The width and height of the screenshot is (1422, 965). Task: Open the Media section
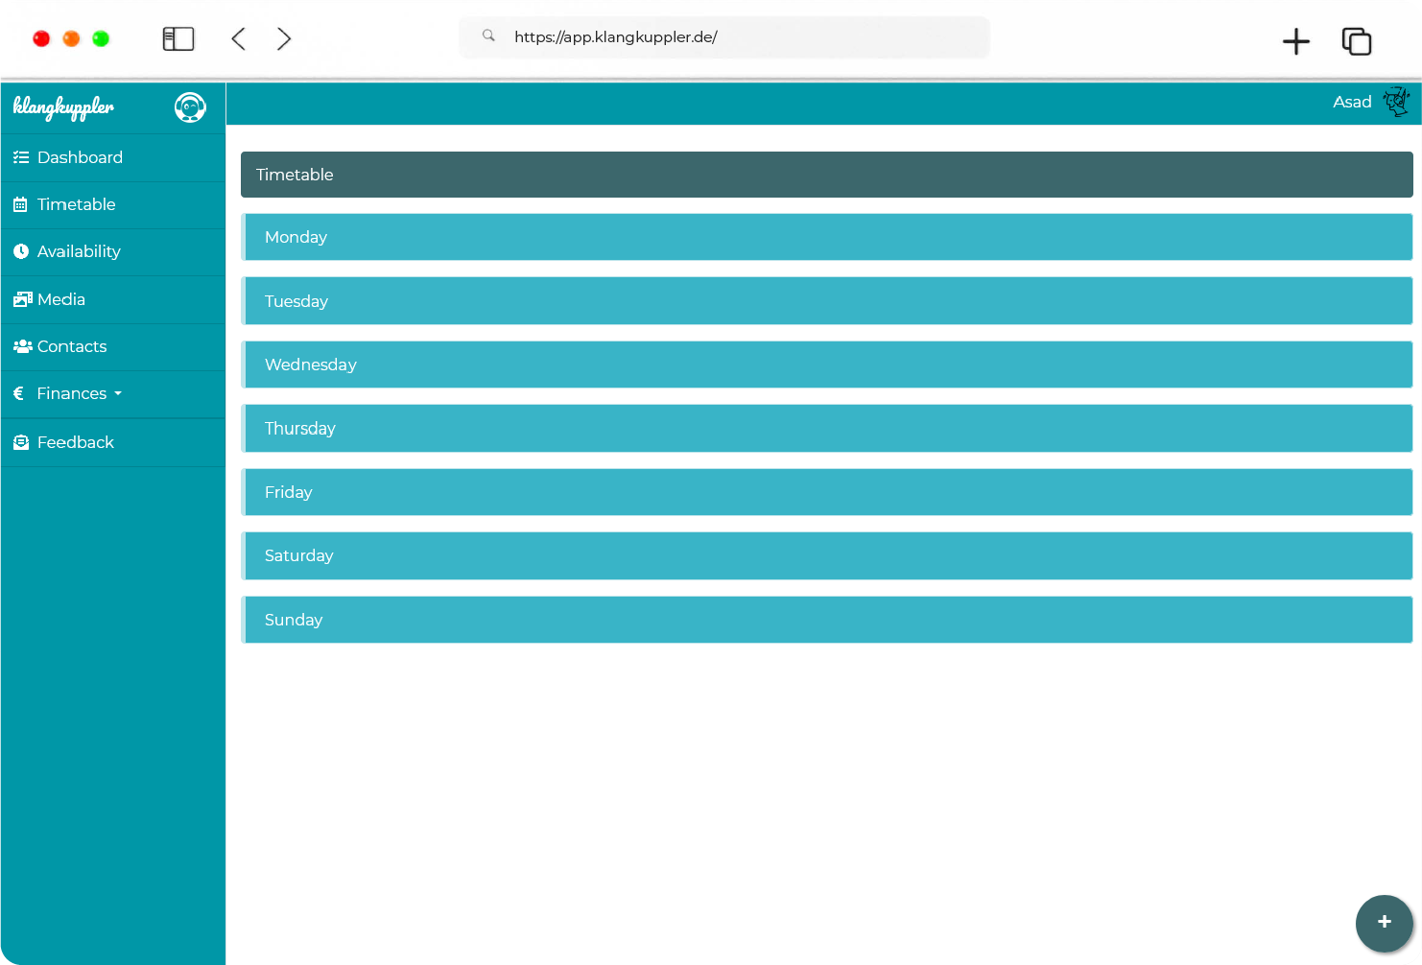[61, 299]
